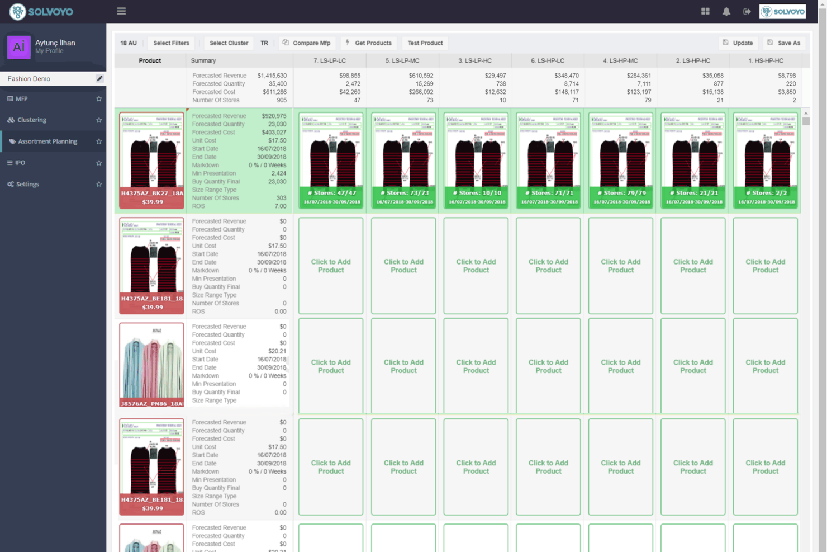
Task: Click Test Product button
Action: tap(425, 43)
